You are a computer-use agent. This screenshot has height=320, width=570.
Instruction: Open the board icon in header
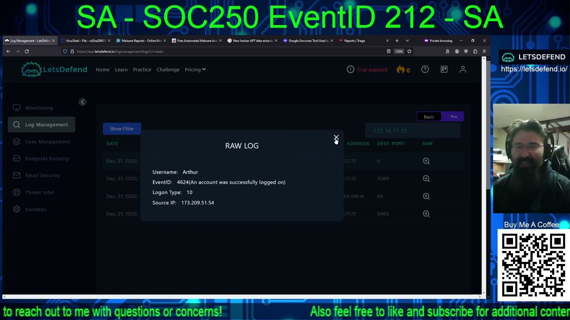tap(444, 69)
